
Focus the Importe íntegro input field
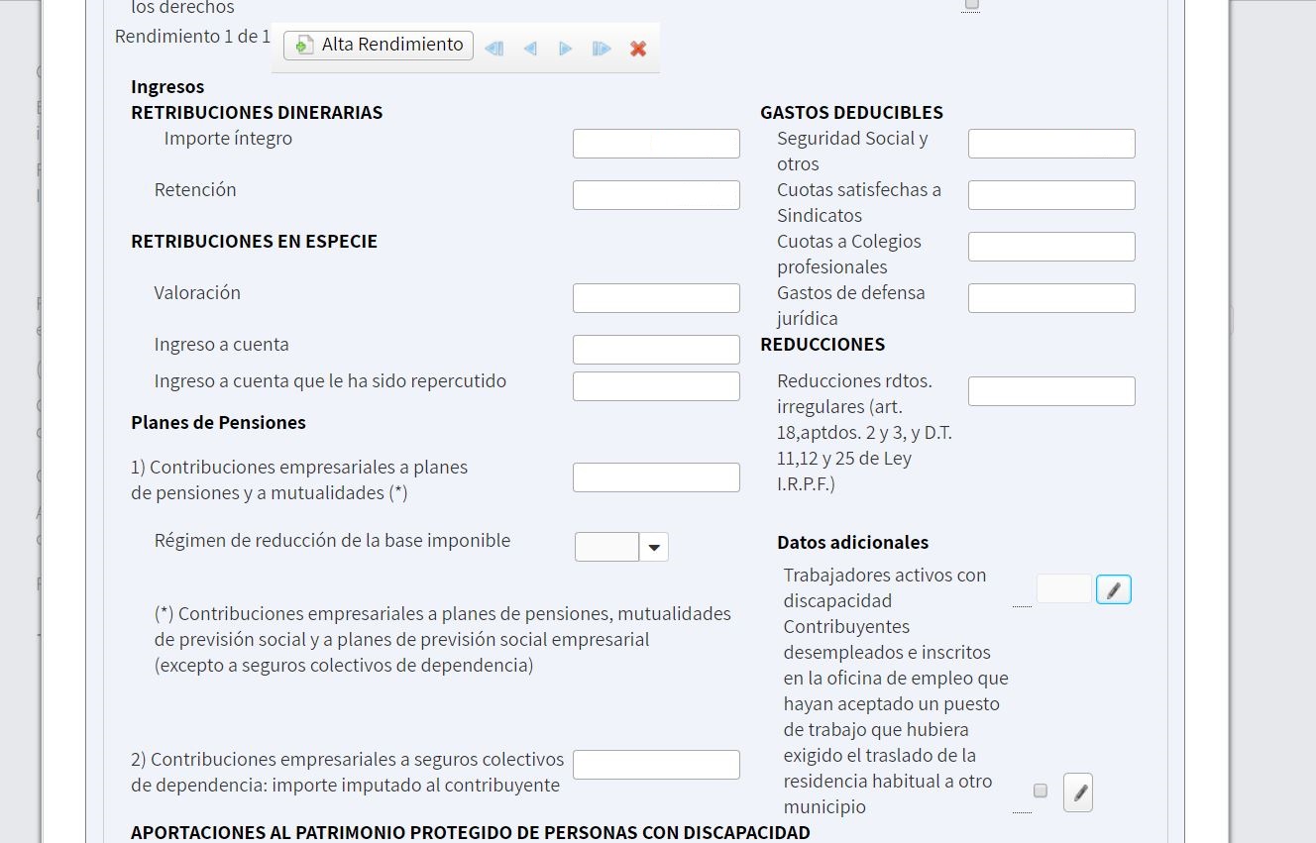[x=656, y=144]
